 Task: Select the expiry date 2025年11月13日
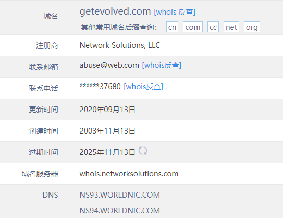[107, 152]
